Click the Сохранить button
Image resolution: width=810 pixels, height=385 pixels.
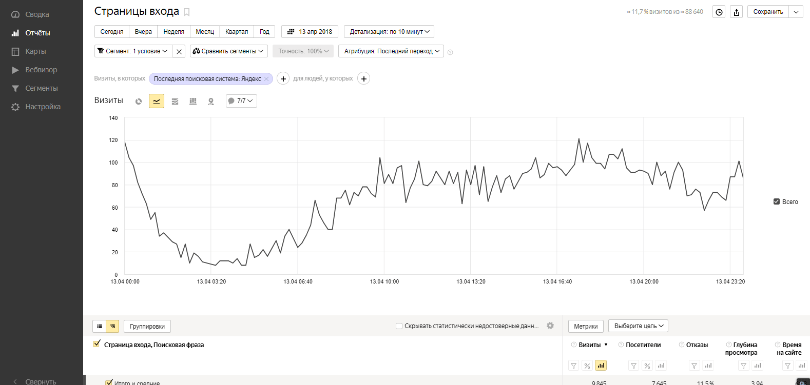[x=768, y=12]
